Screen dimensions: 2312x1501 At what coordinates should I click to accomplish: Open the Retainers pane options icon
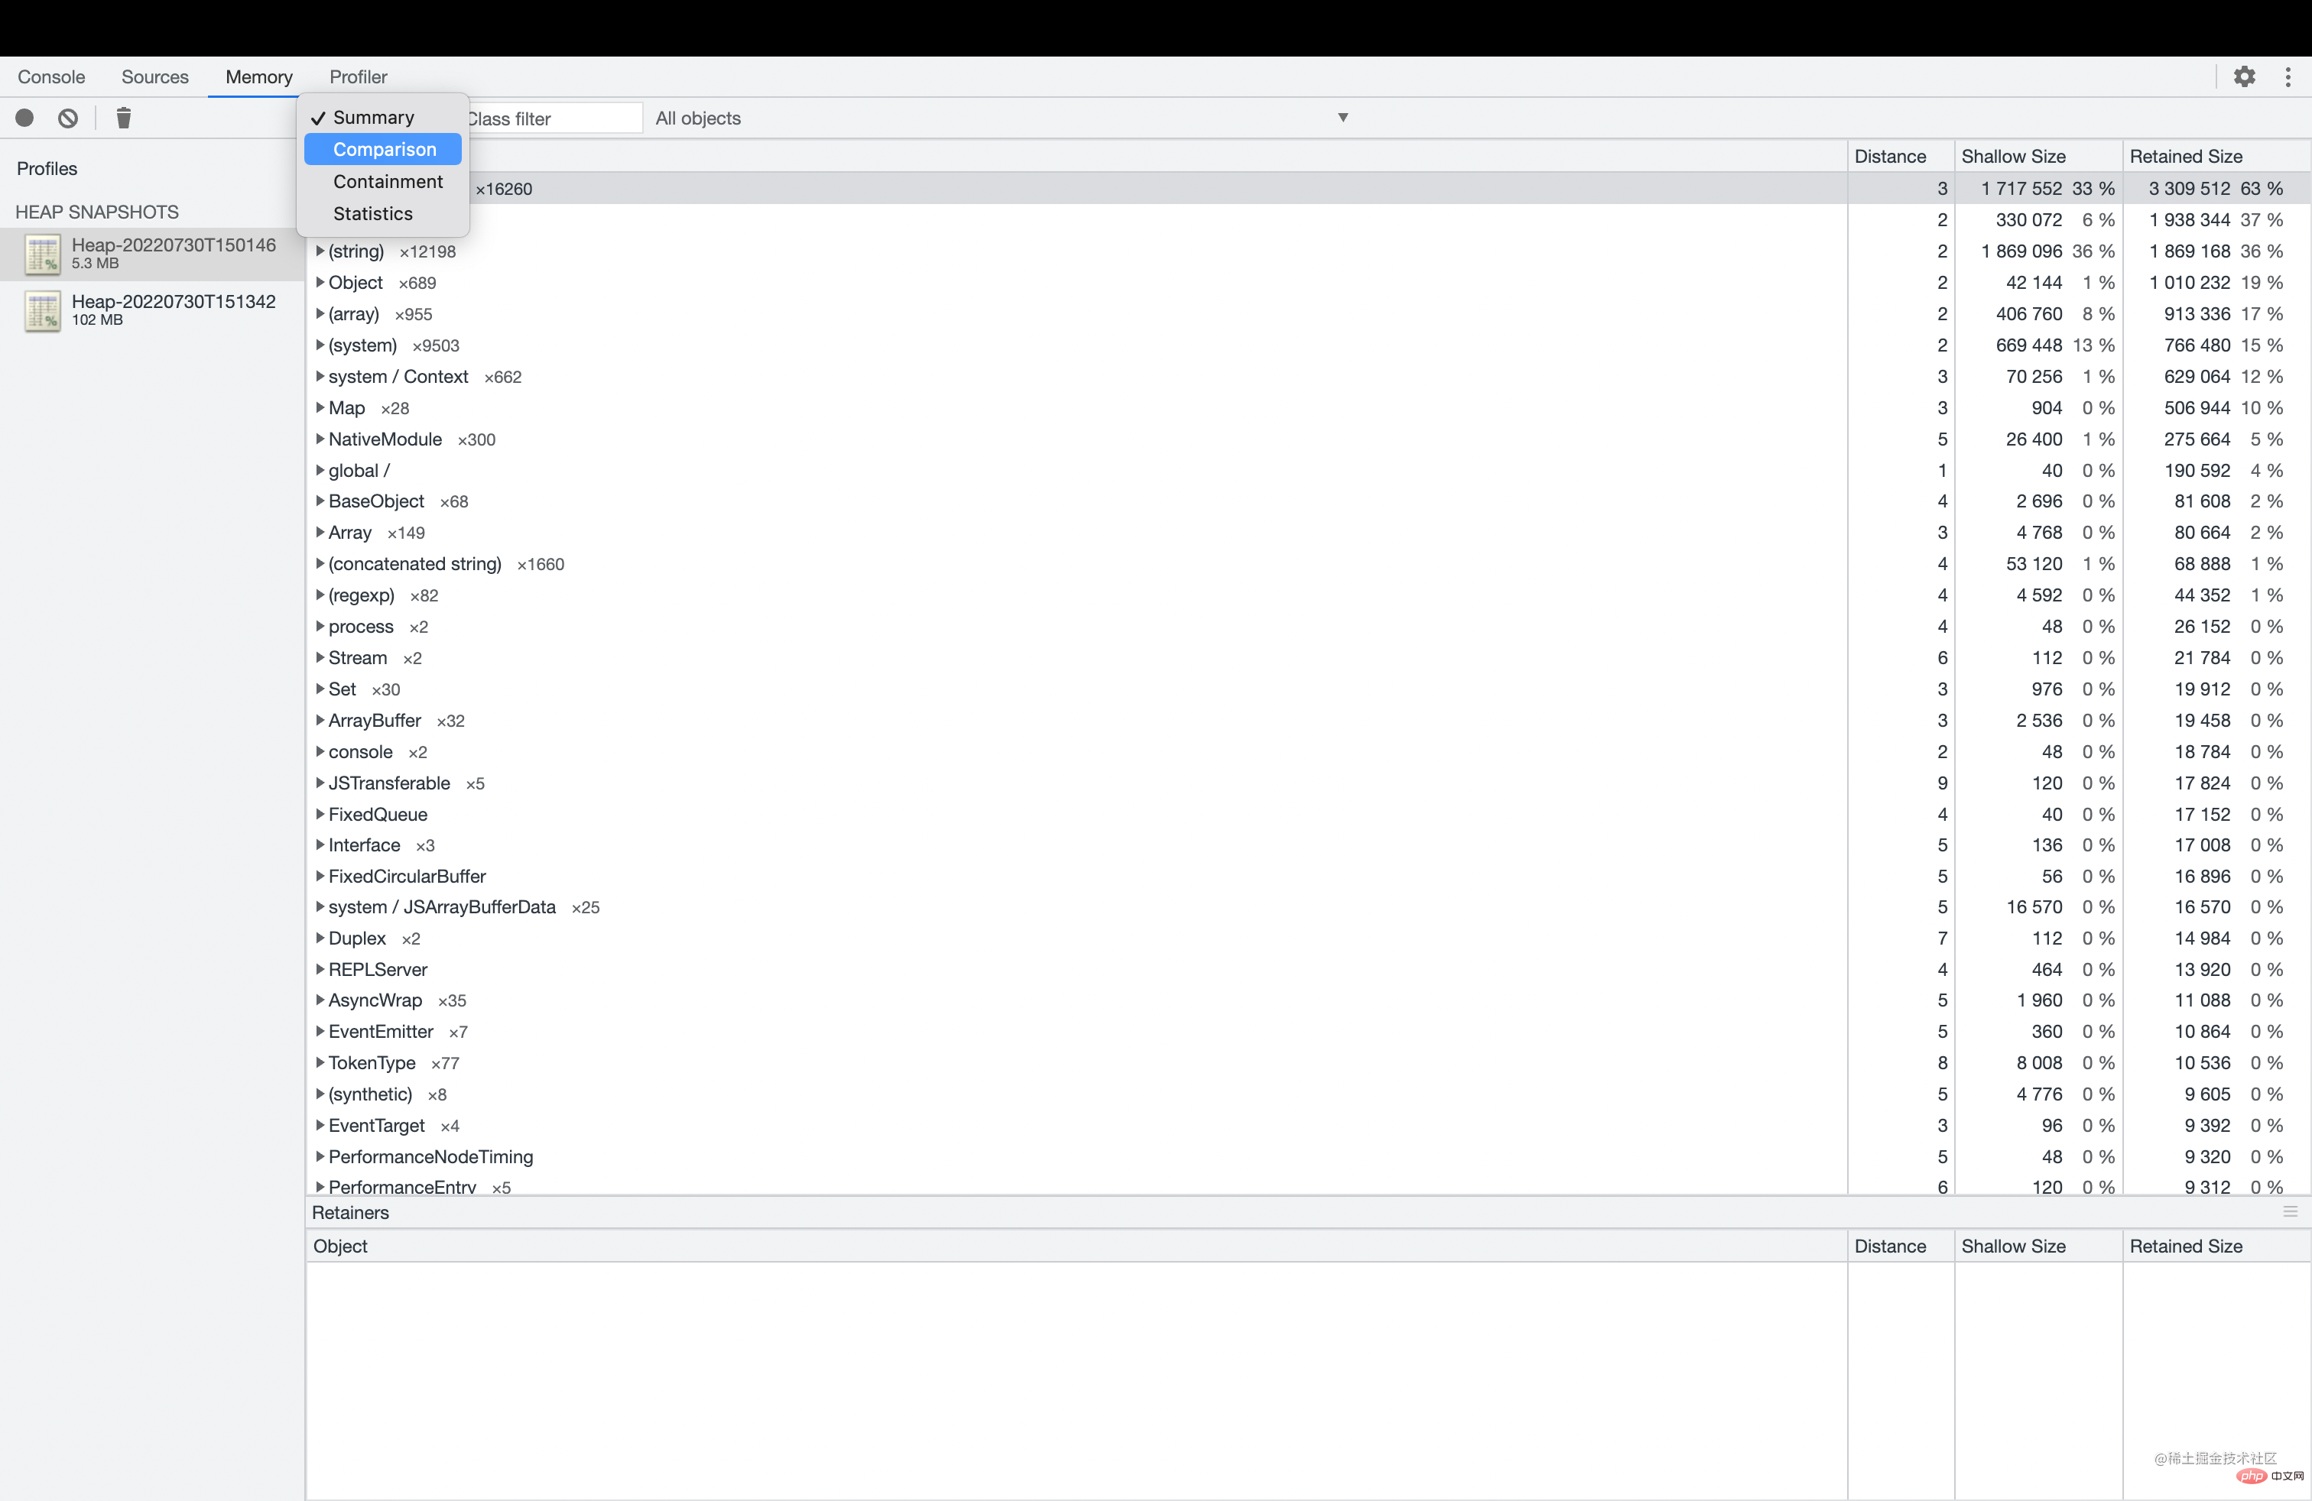[2290, 1211]
